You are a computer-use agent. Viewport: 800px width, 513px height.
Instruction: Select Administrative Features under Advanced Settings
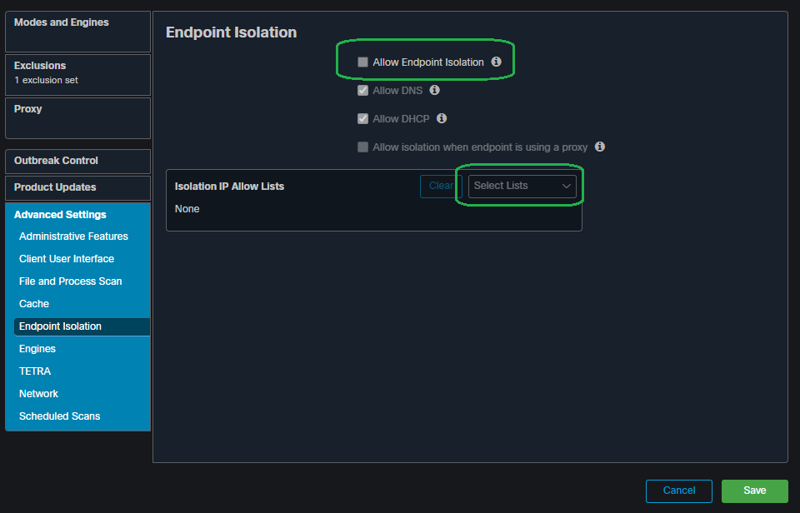73,237
